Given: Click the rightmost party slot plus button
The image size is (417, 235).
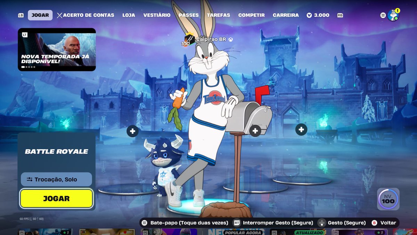Looking at the screenshot, I should click(x=301, y=130).
